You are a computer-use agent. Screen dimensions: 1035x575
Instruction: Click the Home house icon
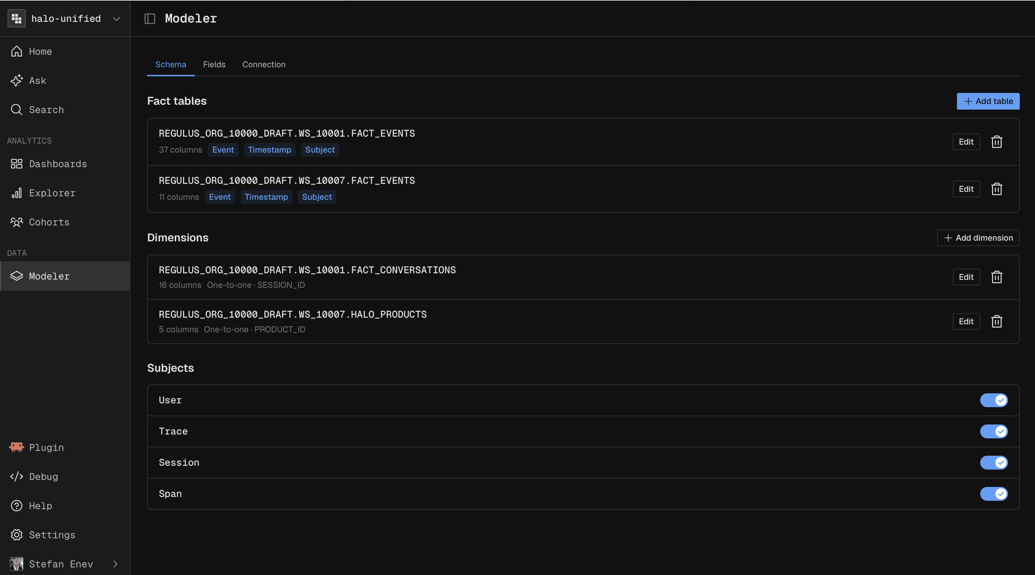[16, 51]
